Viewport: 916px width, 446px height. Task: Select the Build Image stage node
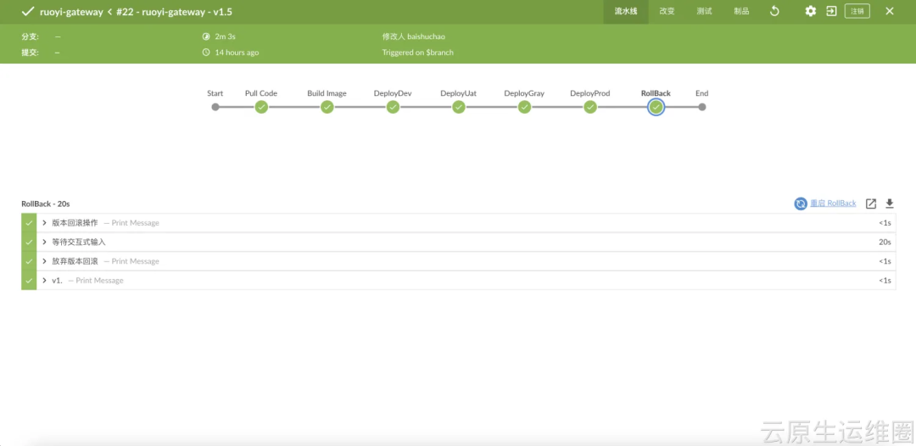tap(327, 107)
